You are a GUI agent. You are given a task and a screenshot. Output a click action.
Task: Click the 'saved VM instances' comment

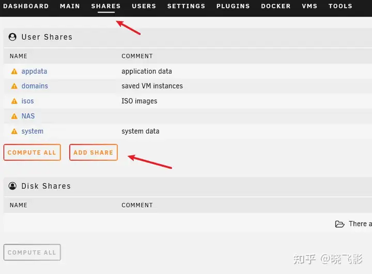point(152,86)
